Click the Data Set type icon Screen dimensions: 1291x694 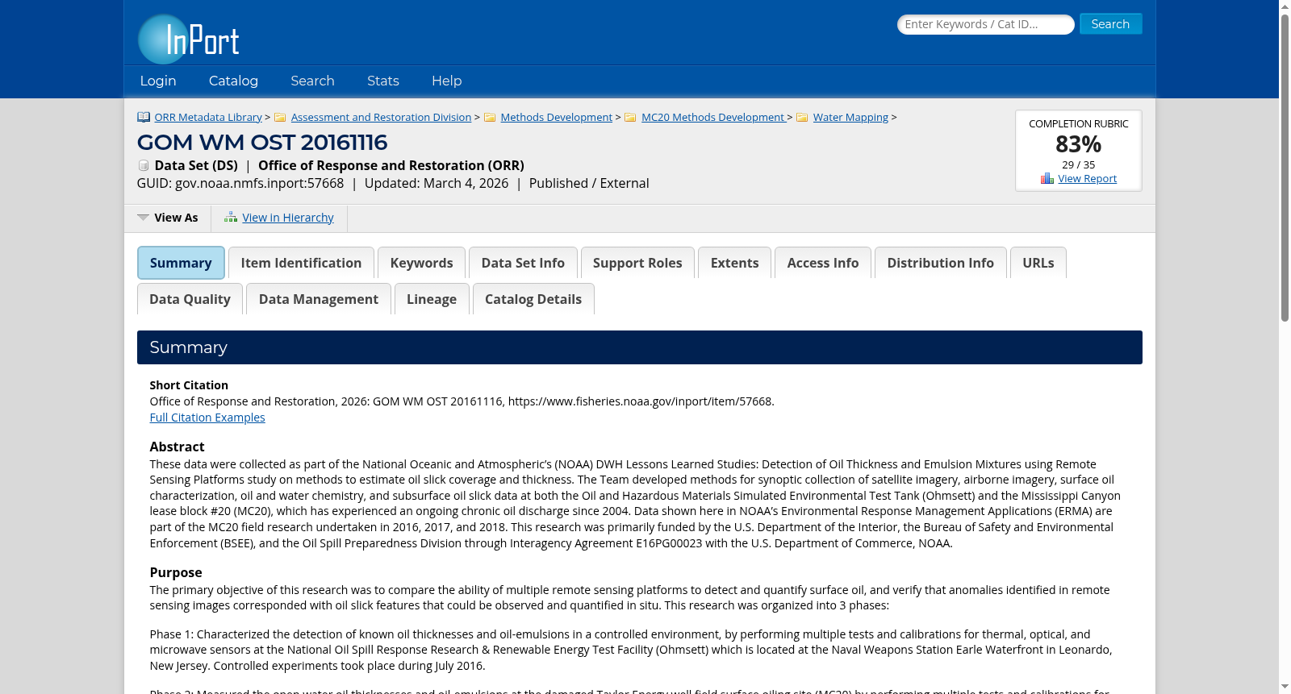click(x=144, y=165)
